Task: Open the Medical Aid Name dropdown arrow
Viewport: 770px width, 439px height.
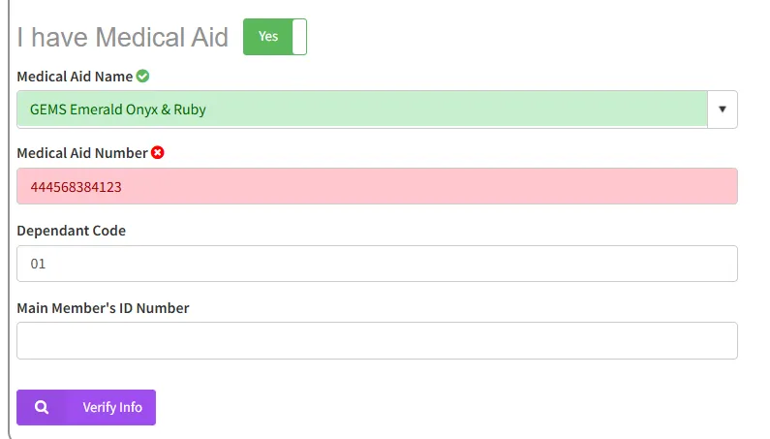Action: click(723, 110)
